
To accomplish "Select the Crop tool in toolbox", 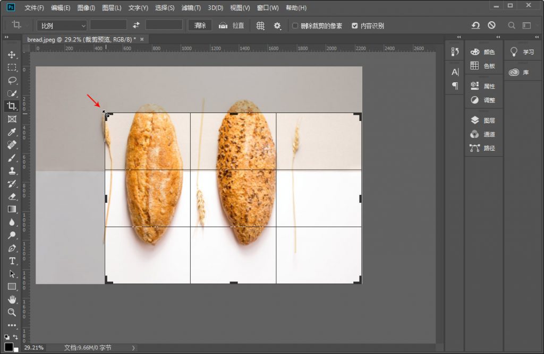I will pyautogui.click(x=12, y=106).
